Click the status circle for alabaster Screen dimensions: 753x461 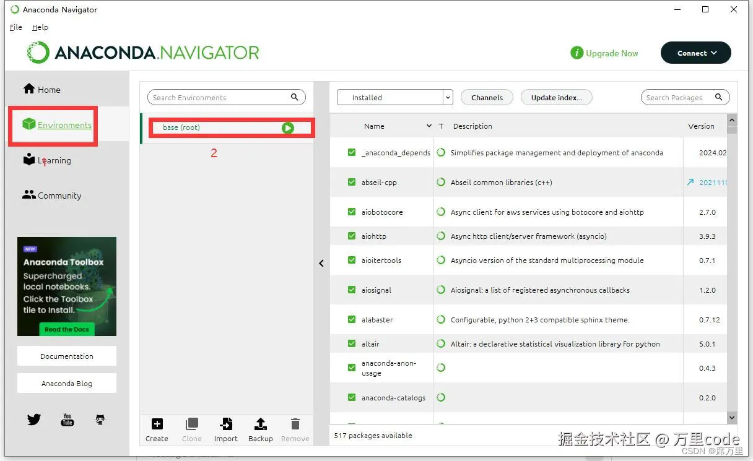[441, 319]
